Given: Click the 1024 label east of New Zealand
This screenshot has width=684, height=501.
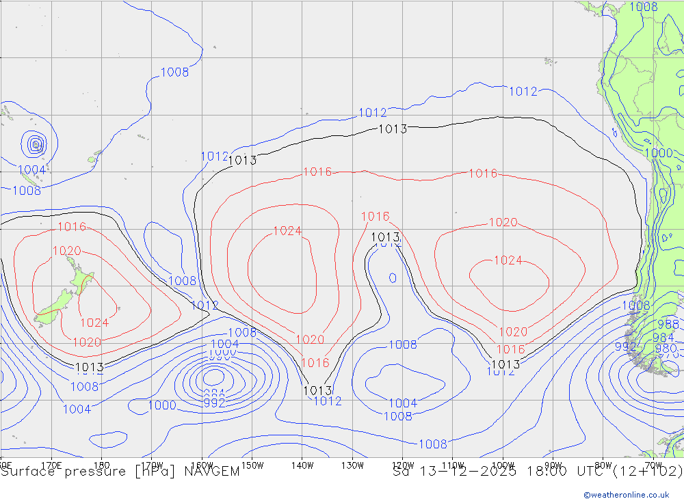Looking at the screenshot, I should (x=94, y=323).
